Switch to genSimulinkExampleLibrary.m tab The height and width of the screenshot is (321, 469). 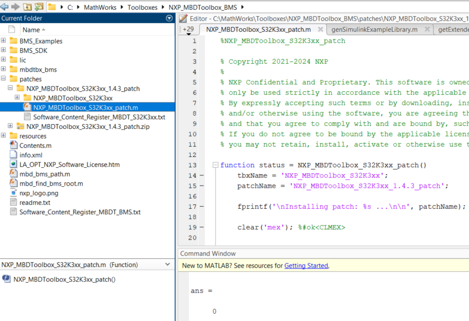[x=374, y=30]
